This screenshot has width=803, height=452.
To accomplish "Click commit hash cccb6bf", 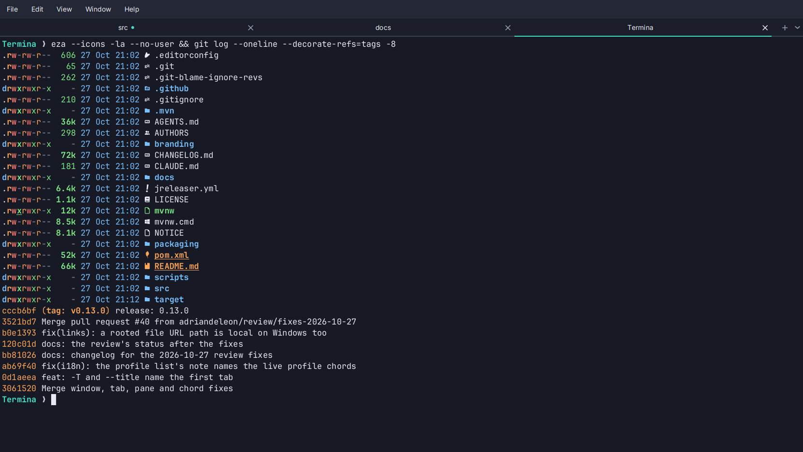I will click(19, 311).
